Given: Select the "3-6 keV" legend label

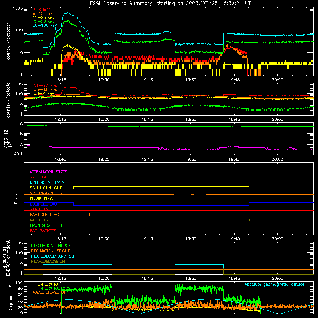Looking at the screenshot, I should click(41, 10).
